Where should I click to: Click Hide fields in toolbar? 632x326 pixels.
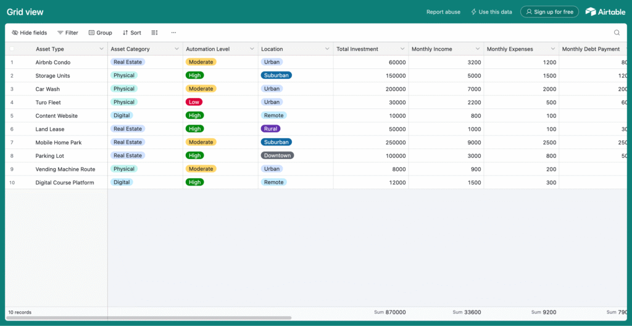[x=30, y=33]
